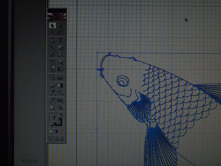Select the Warp tool
Viewport: 221px width, 166px height.
[x=52, y=69]
